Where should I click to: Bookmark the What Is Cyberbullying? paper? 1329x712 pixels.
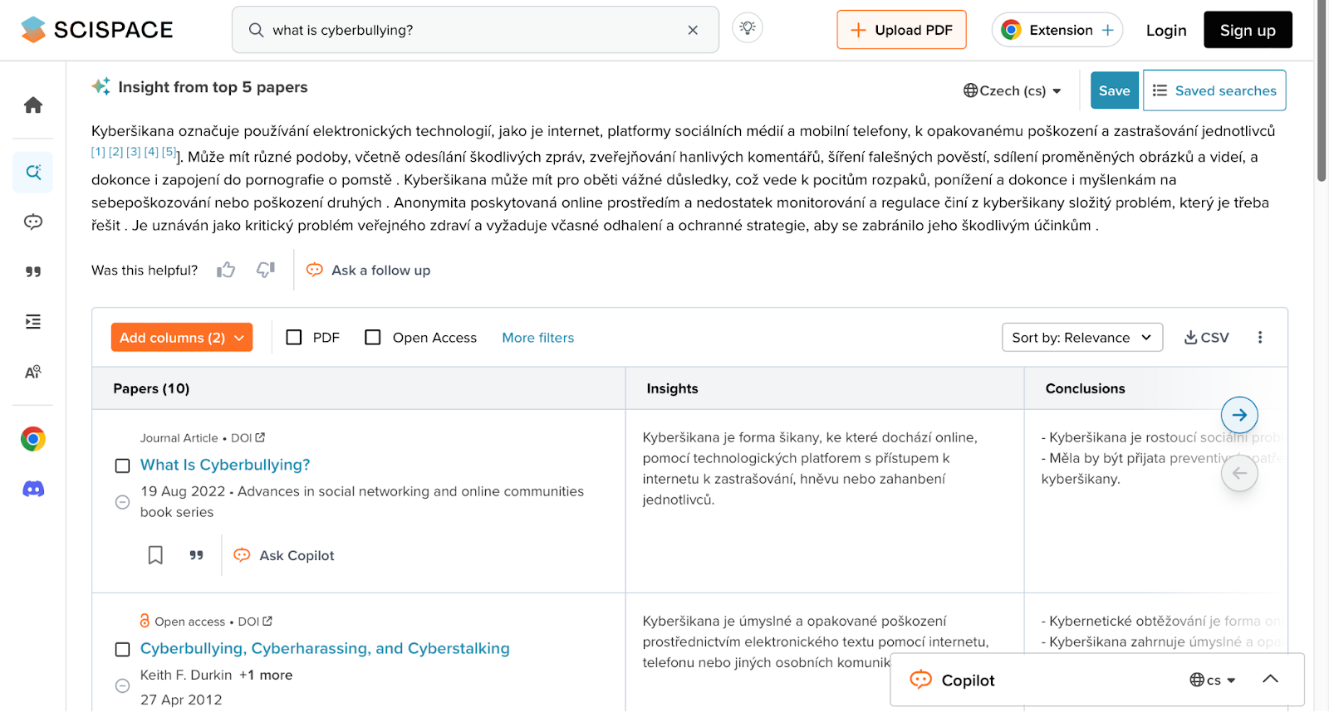tap(155, 555)
